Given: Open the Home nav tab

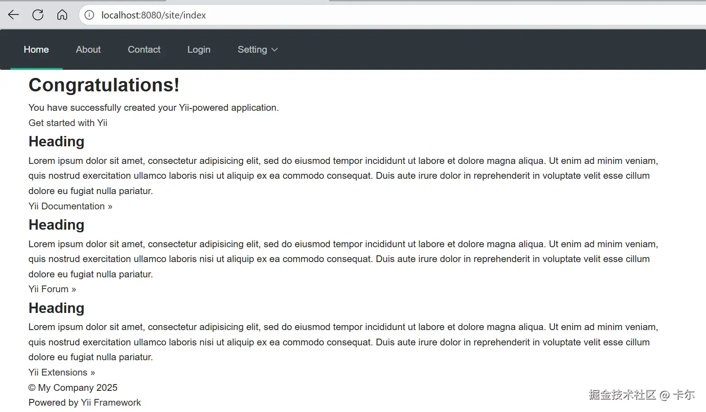Looking at the screenshot, I should [x=37, y=50].
